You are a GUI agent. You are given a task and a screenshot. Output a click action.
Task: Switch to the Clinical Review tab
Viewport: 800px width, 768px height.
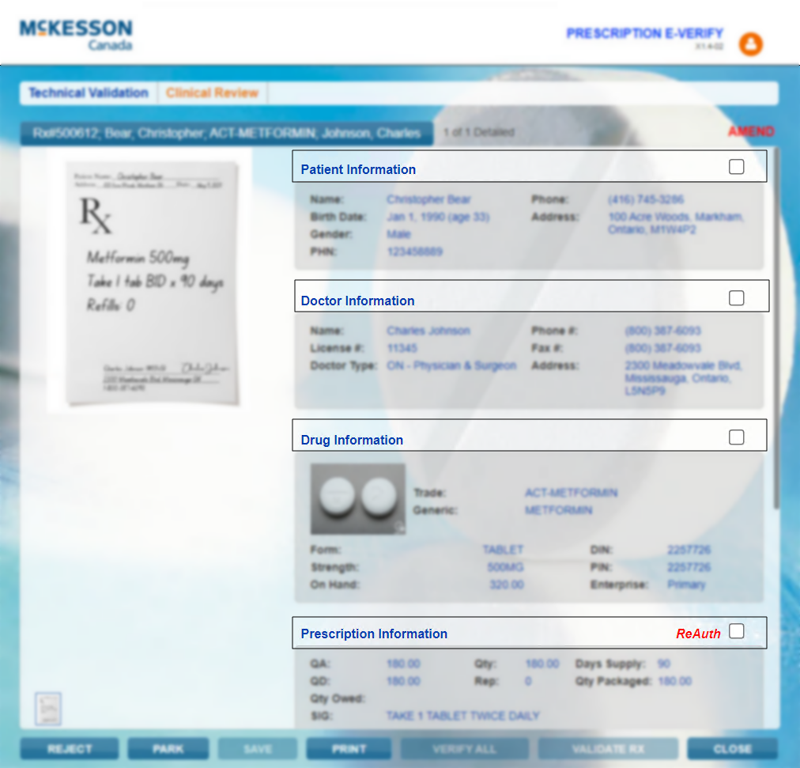pos(212,93)
